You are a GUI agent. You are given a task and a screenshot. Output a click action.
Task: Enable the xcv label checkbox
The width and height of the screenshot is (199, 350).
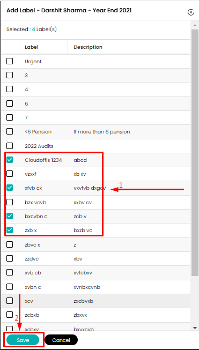click(10, 301)
